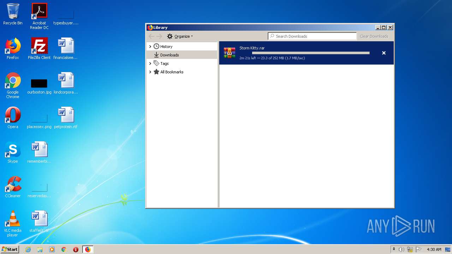Select the typesbuyer file on desktop
This screenshot has height=254, width=452.
coord(66,17)
